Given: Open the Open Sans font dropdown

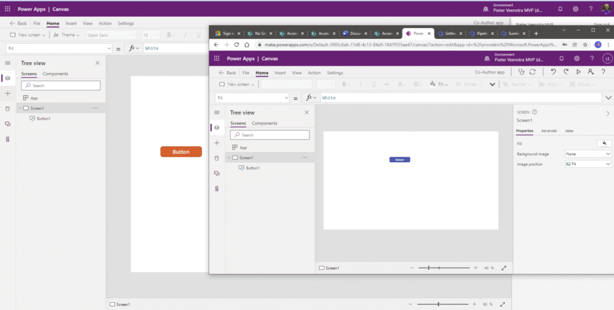Looking at the screenshot, I should 111,35.
